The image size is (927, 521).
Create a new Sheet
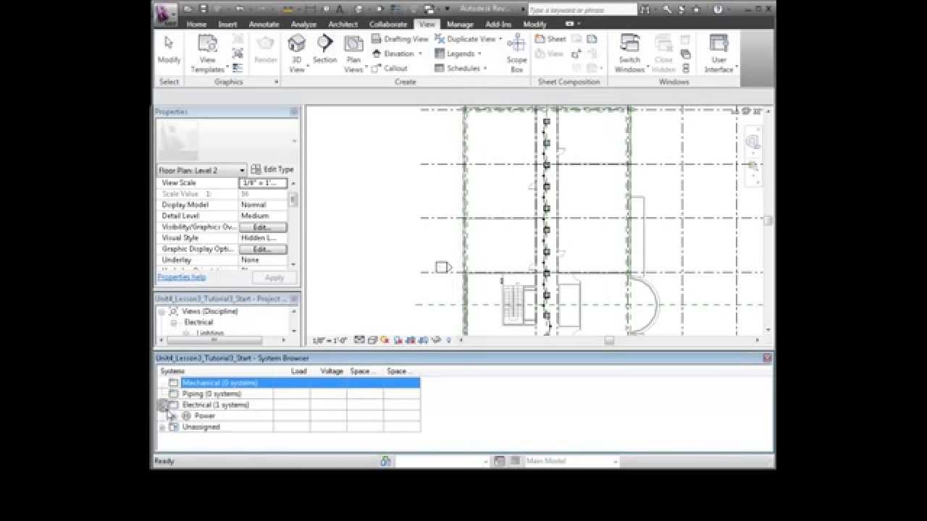(548, 38)
